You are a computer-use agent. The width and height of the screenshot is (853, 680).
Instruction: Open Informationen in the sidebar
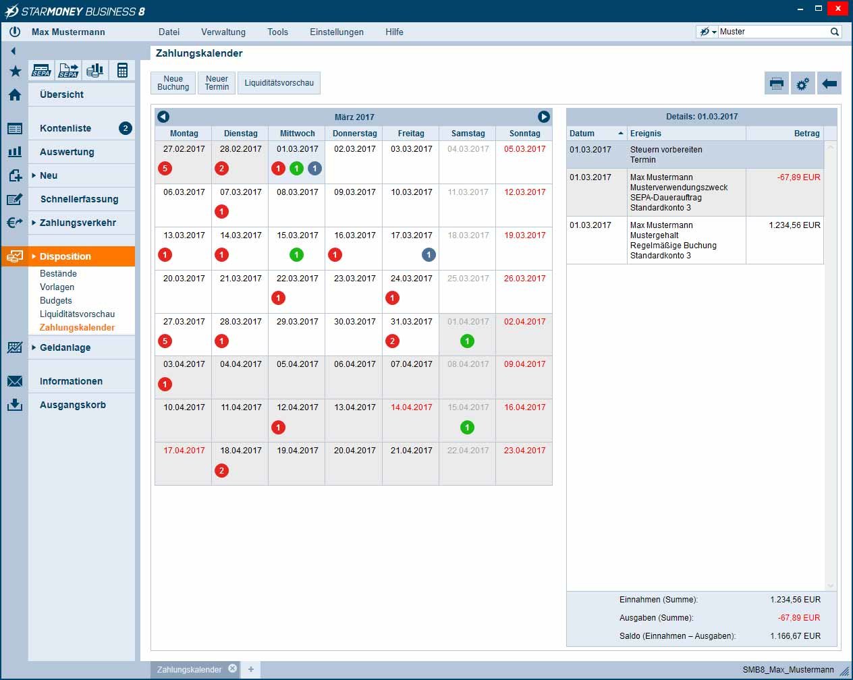[71, 381]
